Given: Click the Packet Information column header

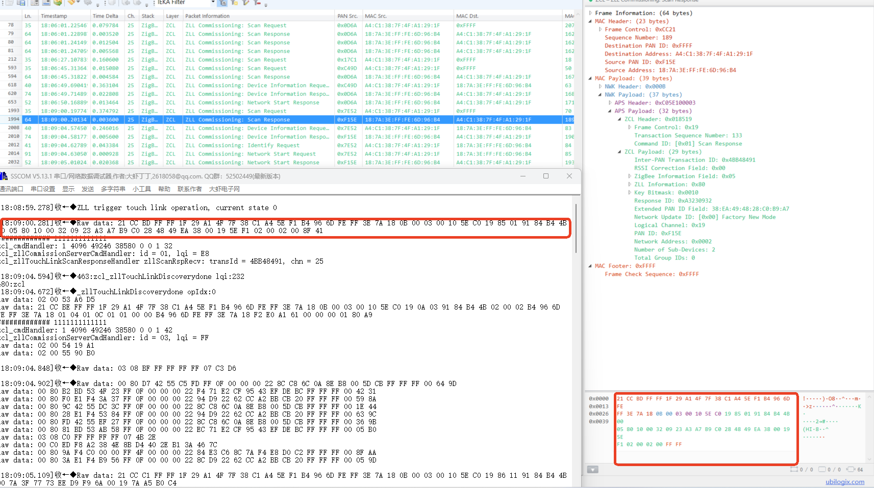Looking at the screenshot, I should (x=259, y=16).
